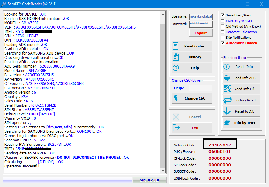269x187 pixels.
Task: Click the Help? link in Change CSC
Action: click(x=179, y=88)
